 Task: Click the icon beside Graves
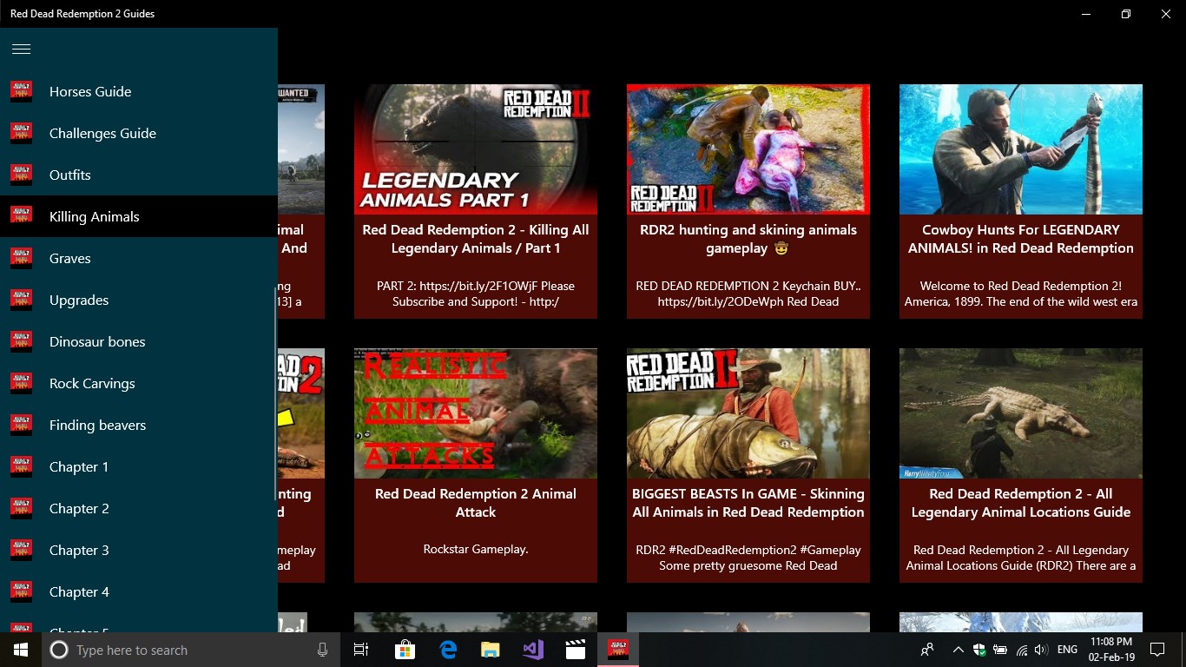point(22,258)
